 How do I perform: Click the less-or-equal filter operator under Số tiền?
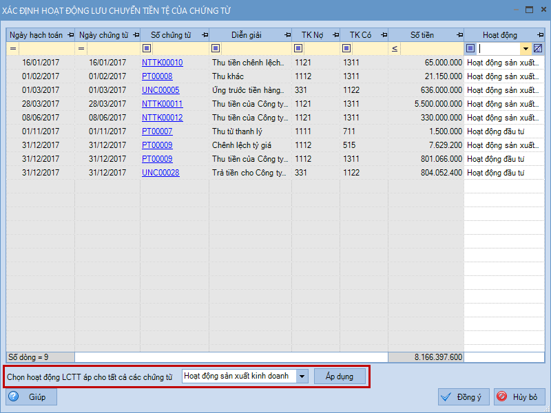point(395,48)
